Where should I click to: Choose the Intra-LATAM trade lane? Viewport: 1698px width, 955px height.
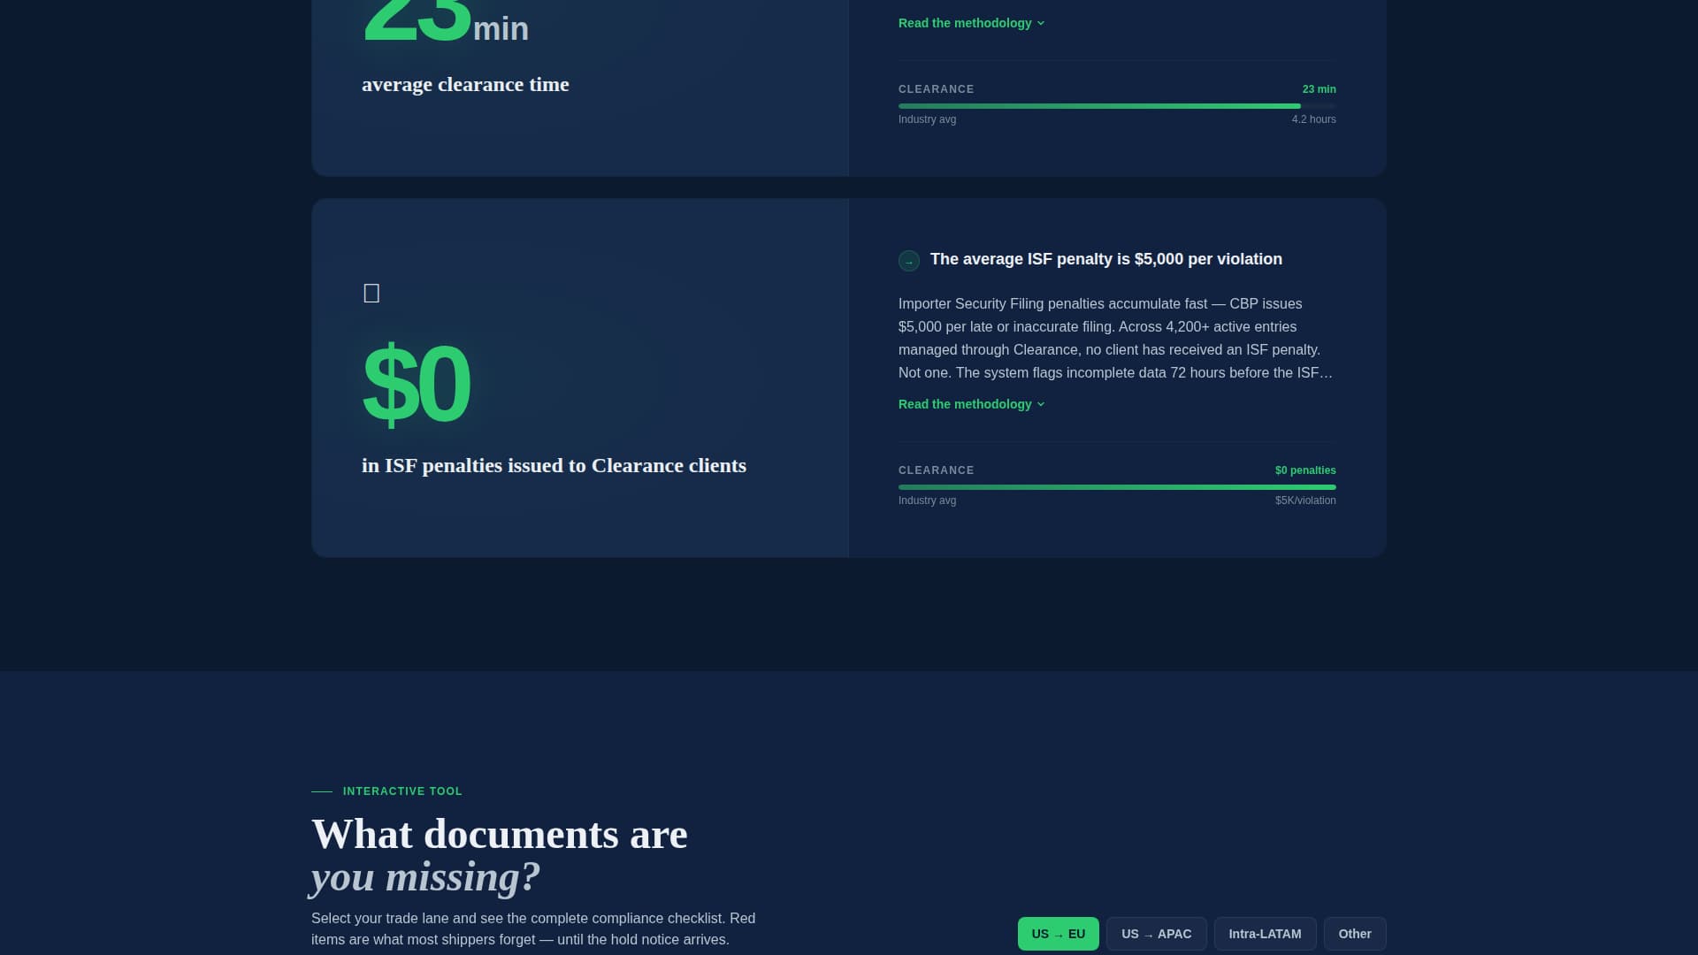1265,934
